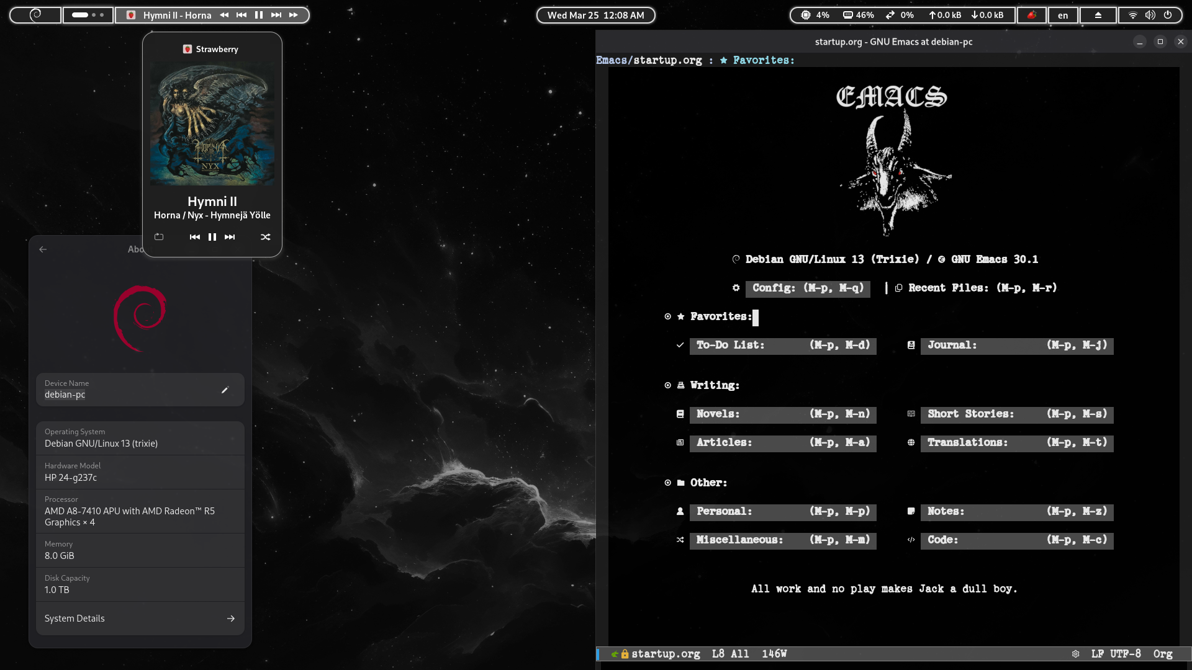
Task: Open clock and calendar menu in top bar
Action: click(595, 15)
